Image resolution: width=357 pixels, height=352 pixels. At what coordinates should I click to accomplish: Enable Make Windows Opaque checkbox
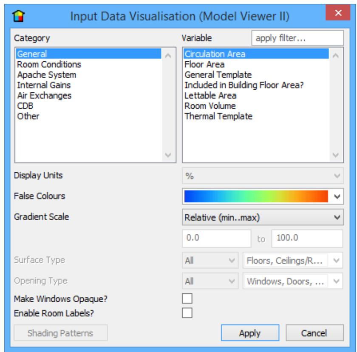point(187,298)
